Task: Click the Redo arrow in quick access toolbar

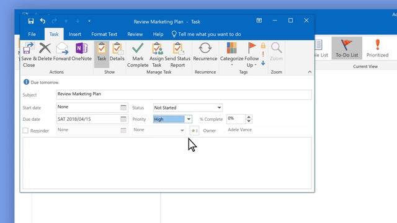Action: [x=54, y=21]
